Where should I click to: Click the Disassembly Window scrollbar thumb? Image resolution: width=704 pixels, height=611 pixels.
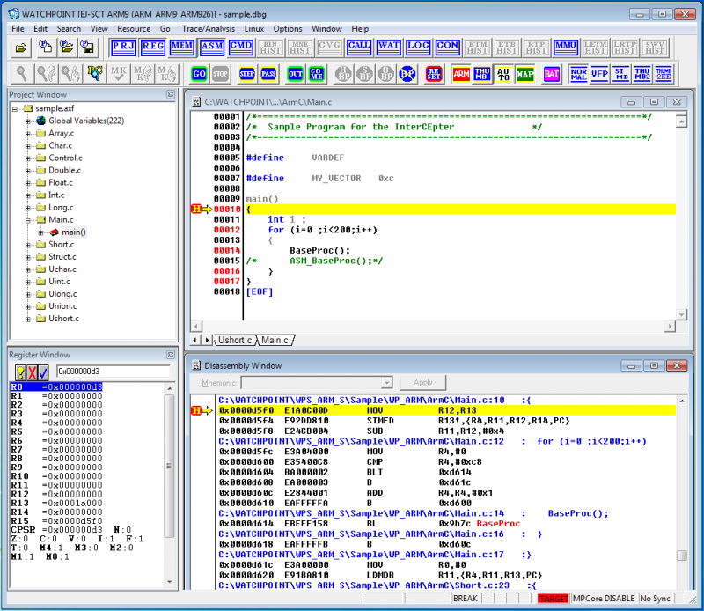[x=681, y=556]
